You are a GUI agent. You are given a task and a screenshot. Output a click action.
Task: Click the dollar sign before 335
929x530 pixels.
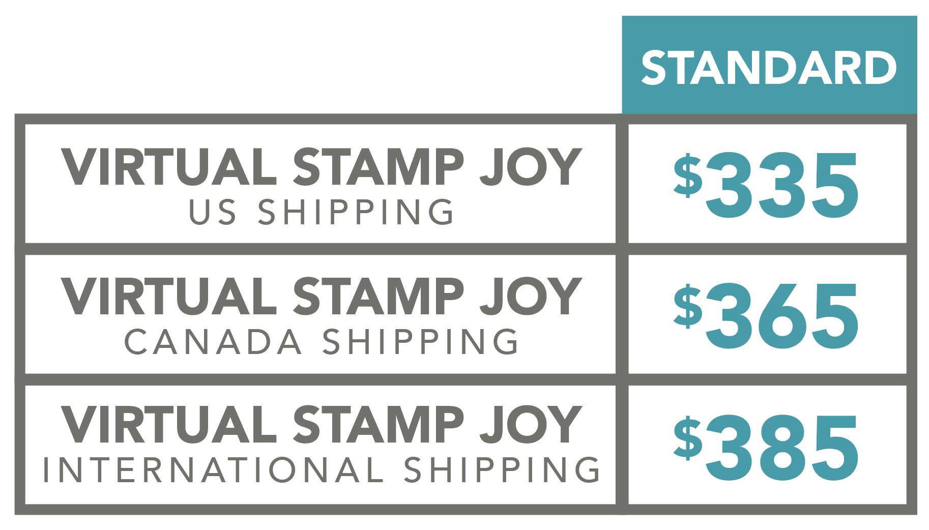tap(688, 175)
